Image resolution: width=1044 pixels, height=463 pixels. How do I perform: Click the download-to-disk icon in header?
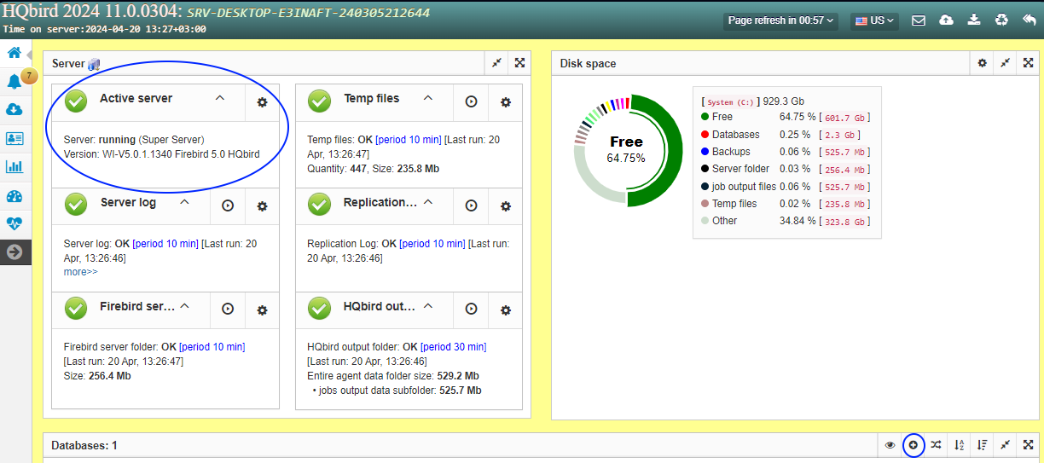pos(974,20)
